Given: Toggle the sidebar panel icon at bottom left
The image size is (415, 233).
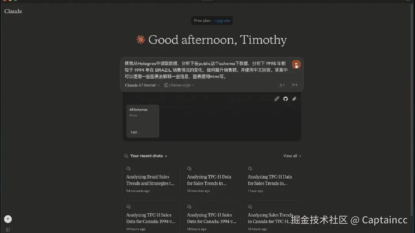Looking at the screenshot, I should (x=8, y=230).
